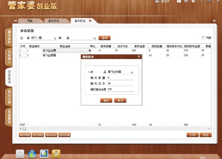This screenshot has width=222, height=159.
Task: Click the 期初成本 input field
Action: pos(120,84)
